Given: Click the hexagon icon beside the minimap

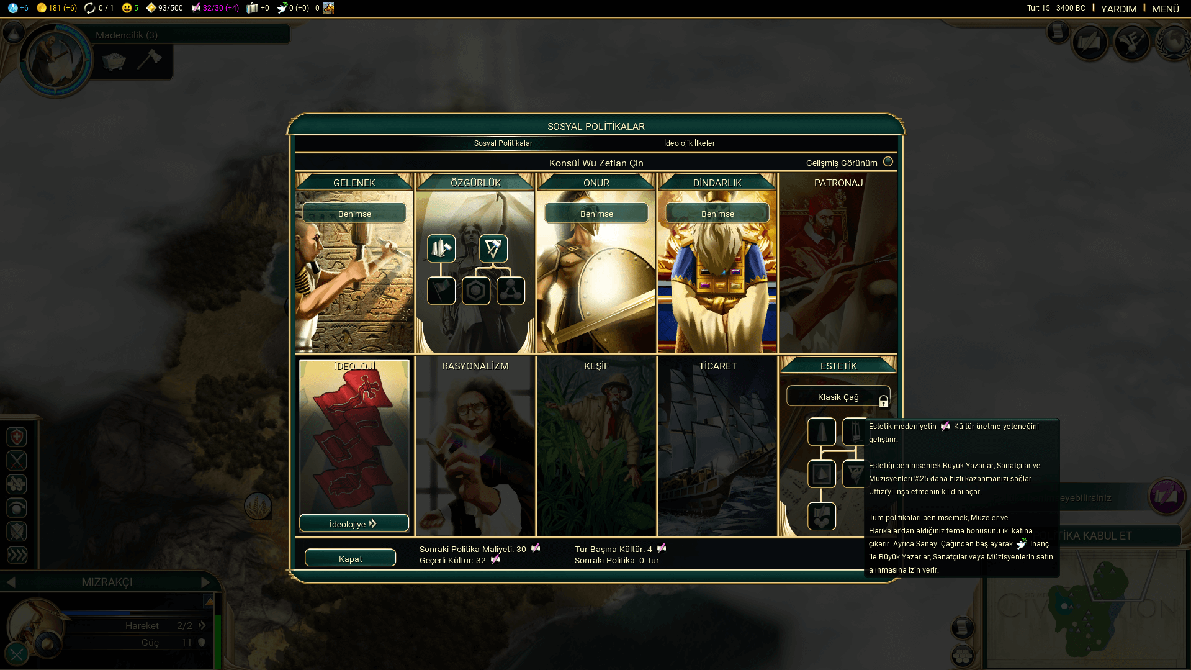Looking at the screenshot, I should click(x=963, y=656).
